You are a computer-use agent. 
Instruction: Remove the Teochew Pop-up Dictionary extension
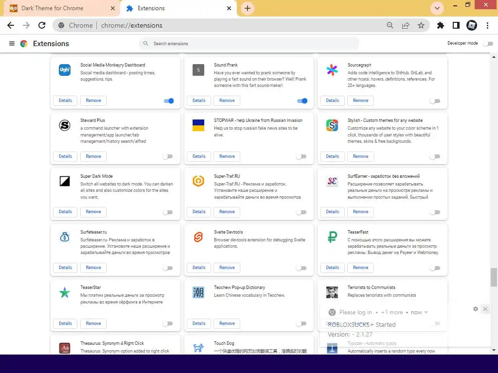[227, 323]
